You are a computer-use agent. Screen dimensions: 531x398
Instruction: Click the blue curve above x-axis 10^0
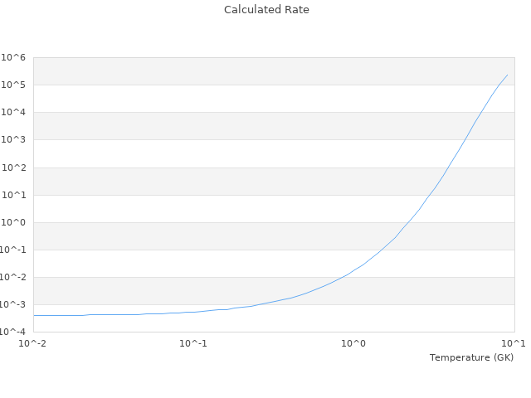[354, 270]
